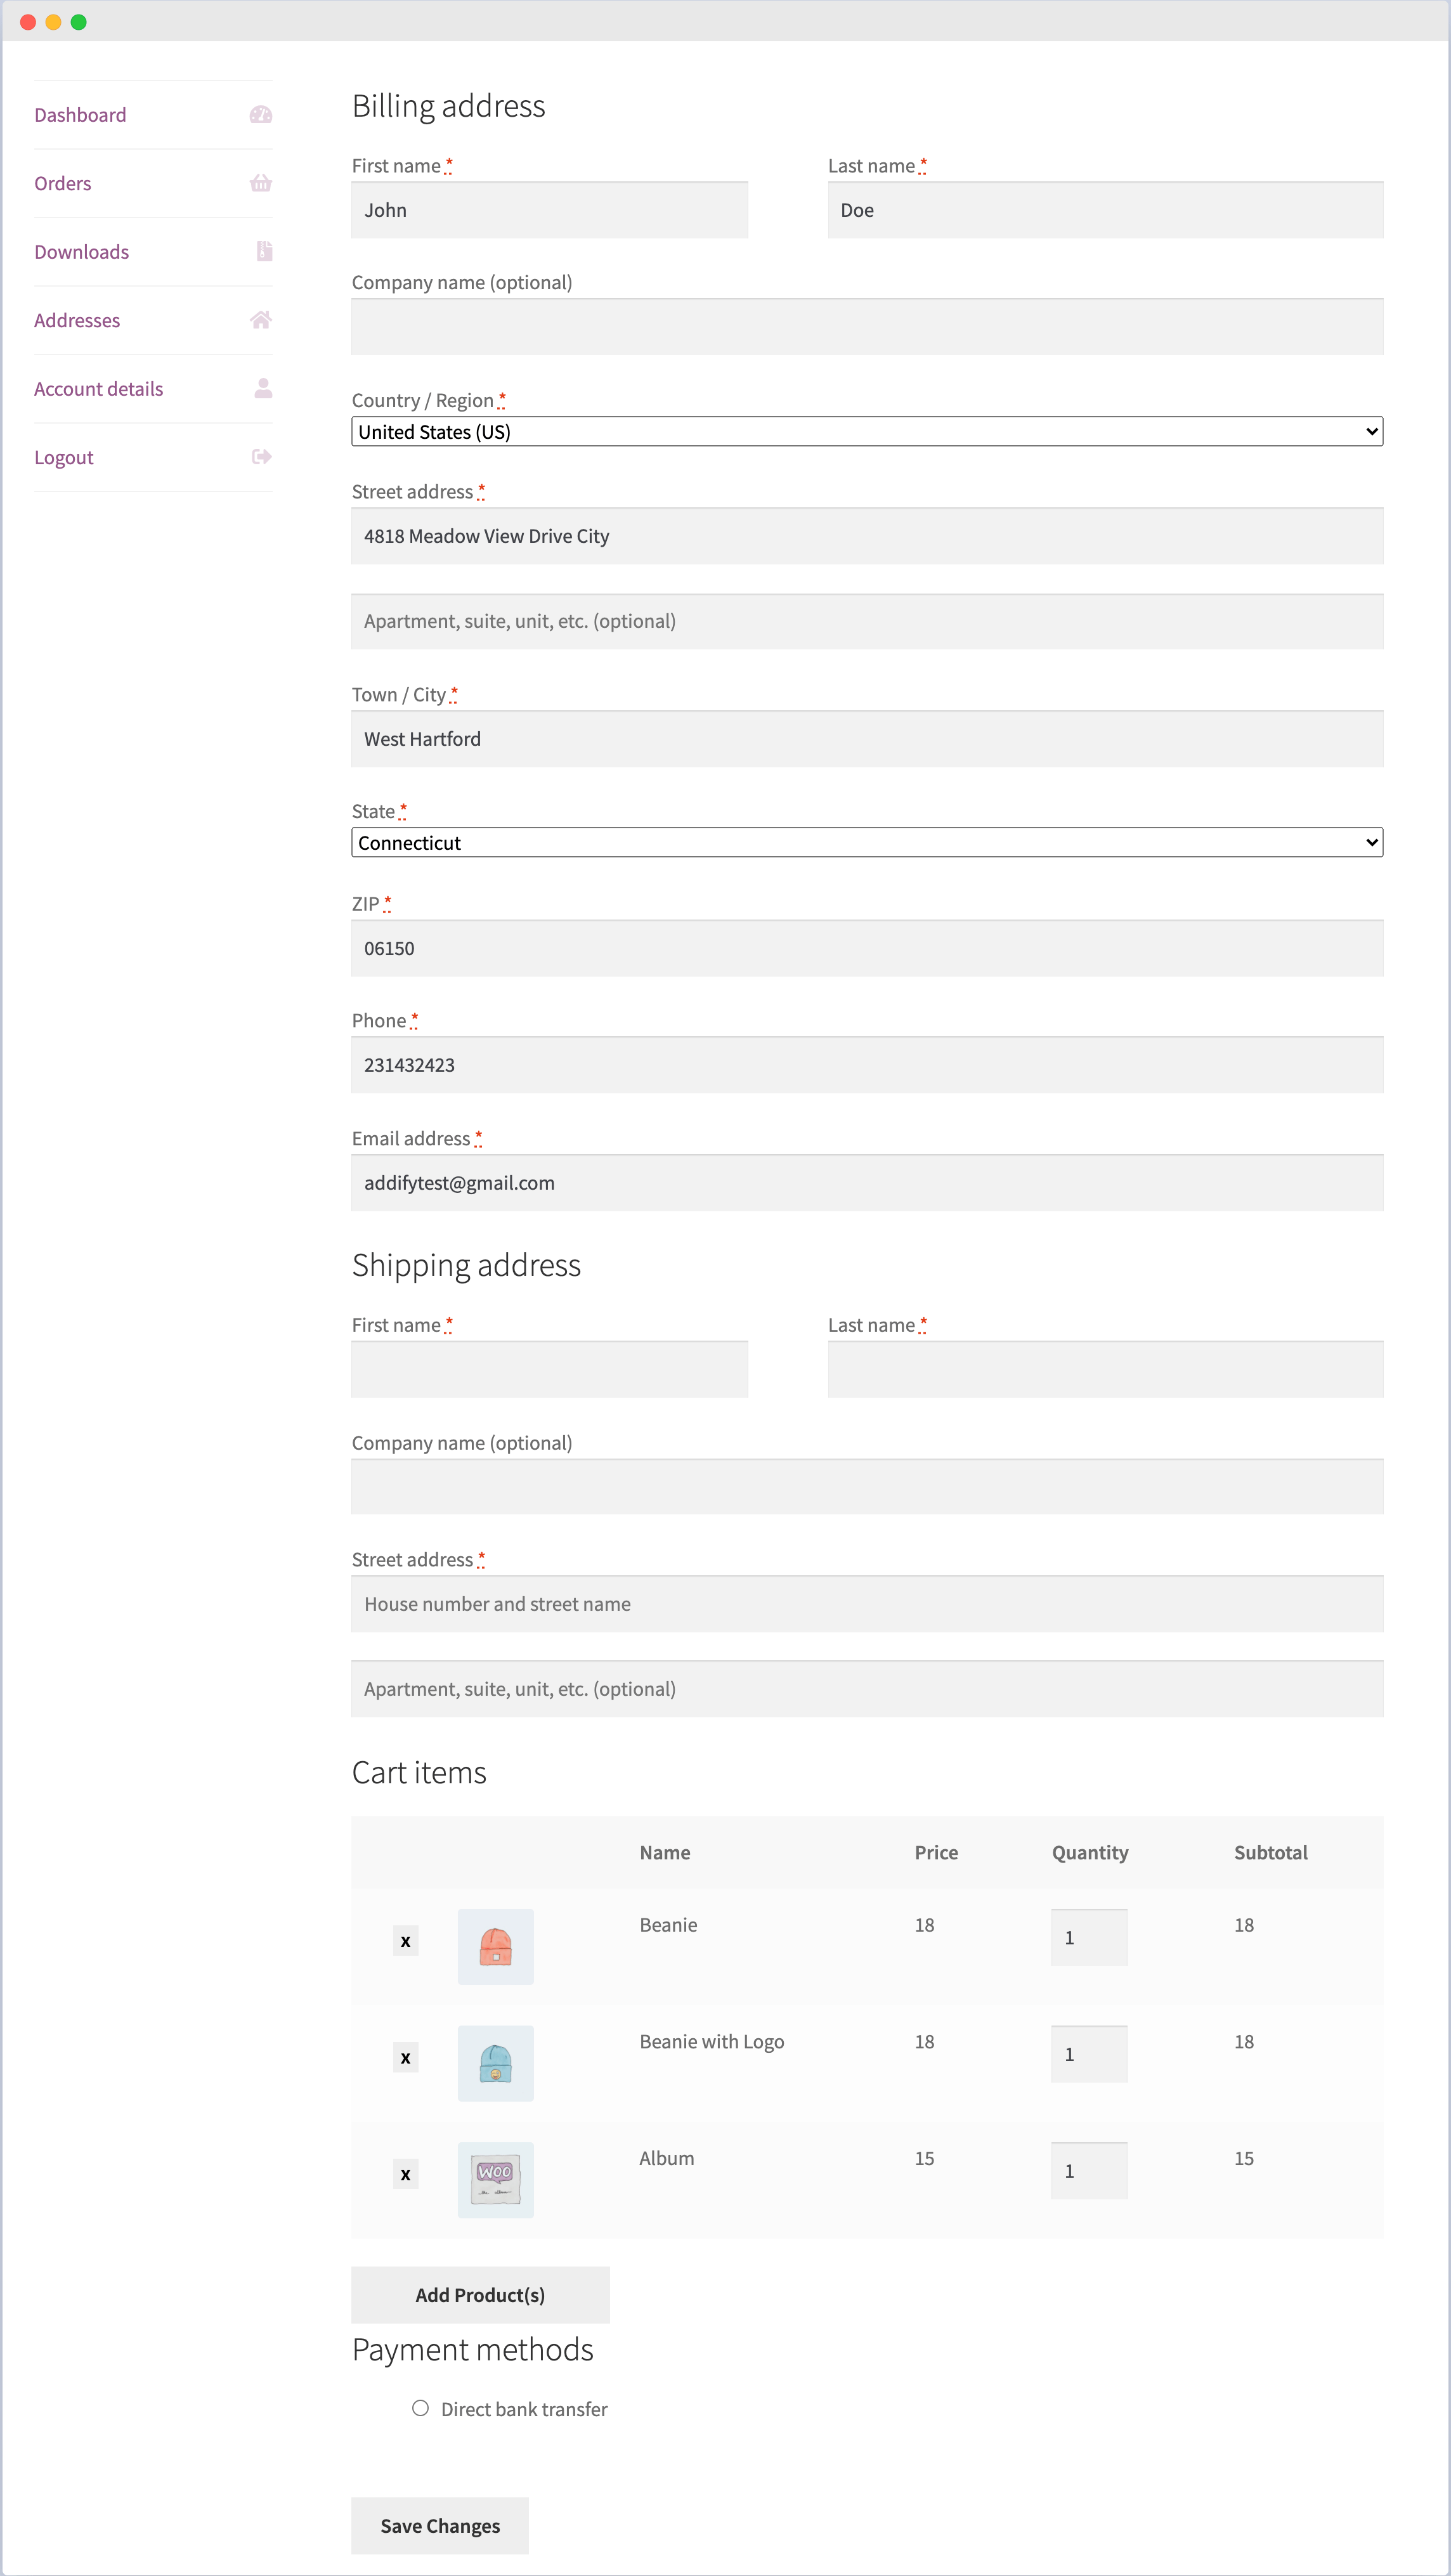The image size is (1451, 2576).
Task: Click the Account details person icon
Action: pos(261,388)
